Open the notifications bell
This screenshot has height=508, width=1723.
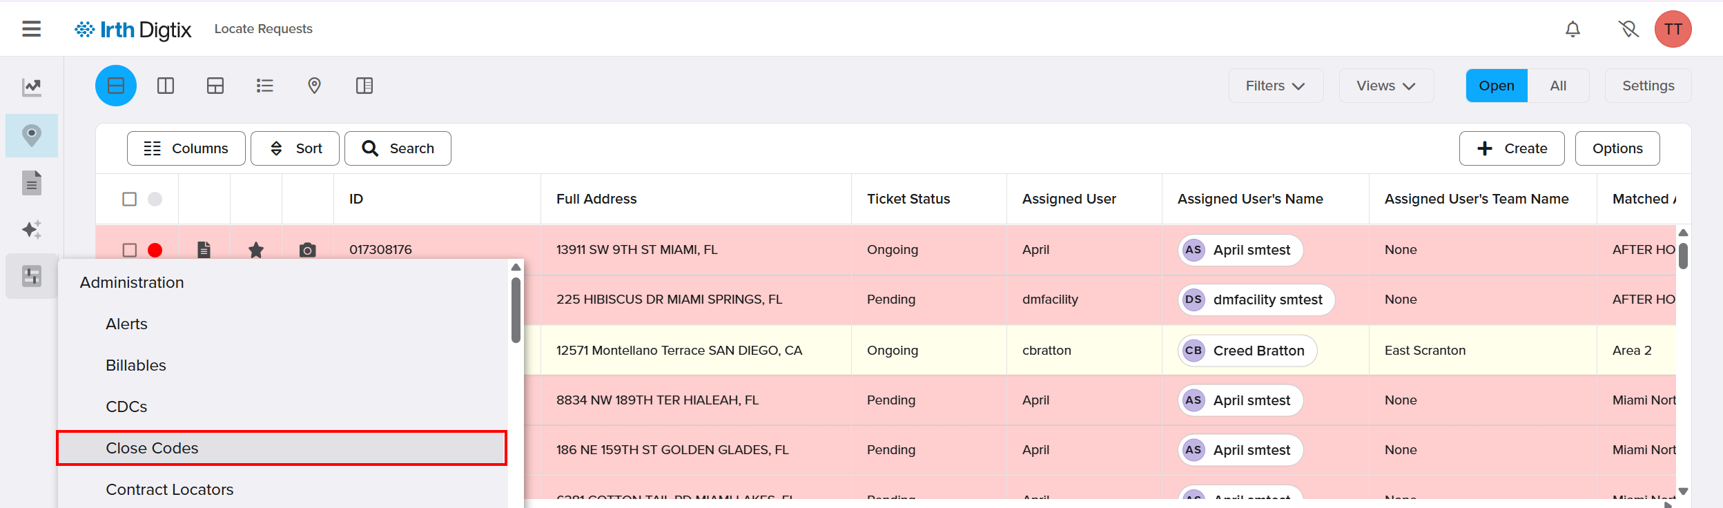(1573, 29)
